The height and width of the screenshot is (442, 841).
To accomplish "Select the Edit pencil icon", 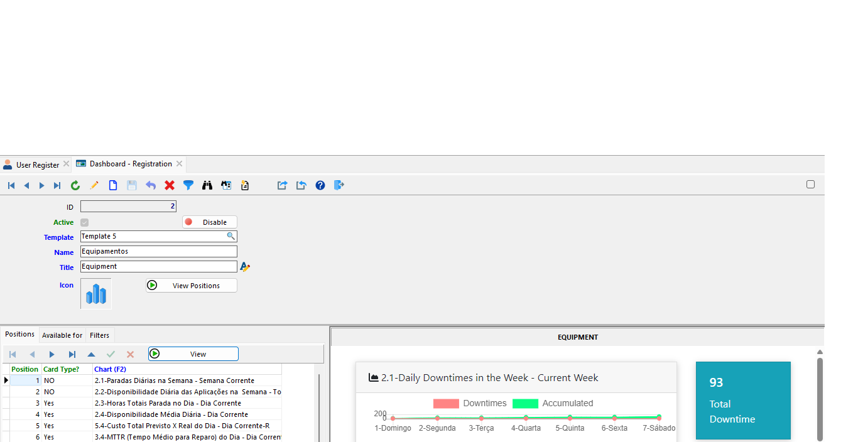I will [x=94, y=185].
